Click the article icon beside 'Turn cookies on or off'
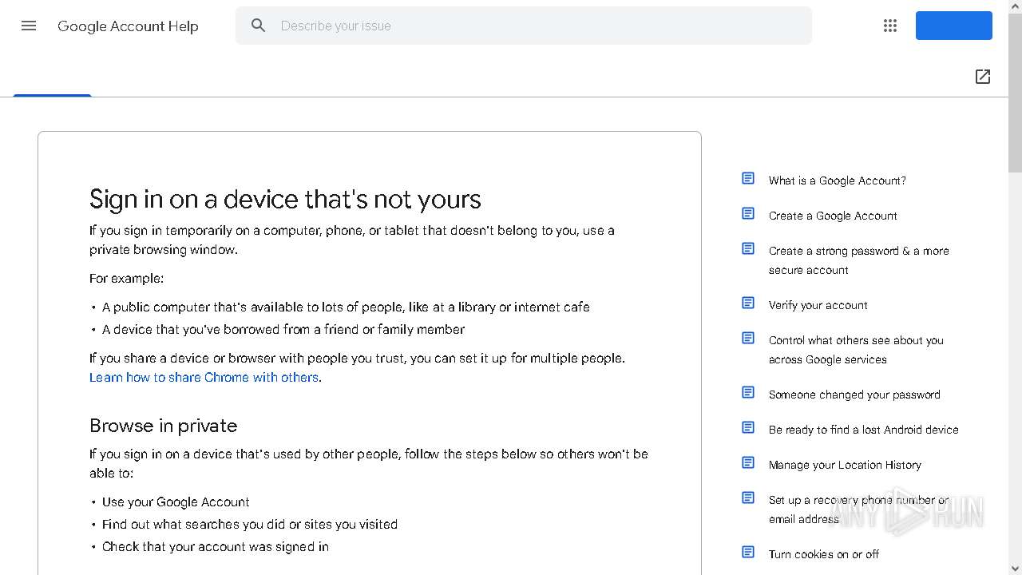The image size is (1022, 575). (748, 552)
